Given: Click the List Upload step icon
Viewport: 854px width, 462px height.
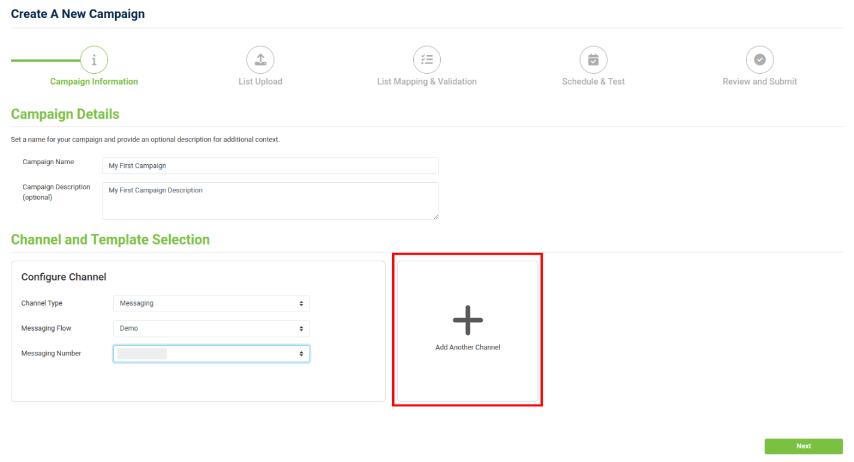Looking at the screenshot, I should (260, 60).
